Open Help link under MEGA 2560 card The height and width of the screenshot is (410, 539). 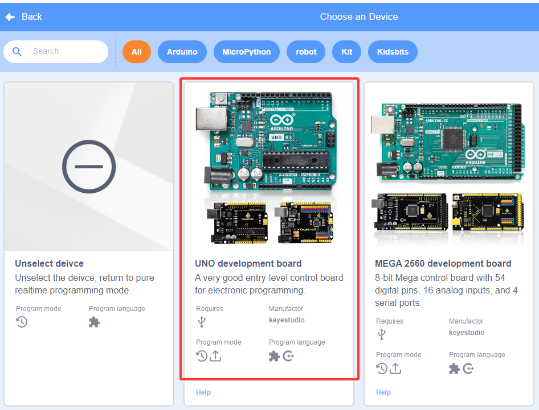[383, 392]
